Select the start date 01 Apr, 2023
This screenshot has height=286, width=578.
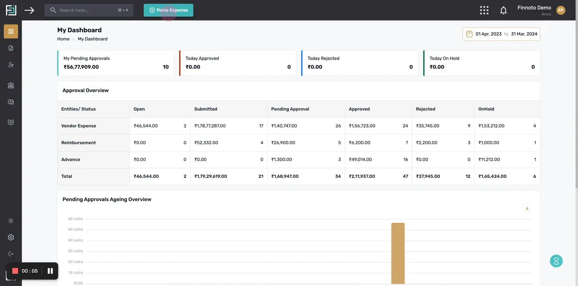pyautogui.click(x=488, y=34)
